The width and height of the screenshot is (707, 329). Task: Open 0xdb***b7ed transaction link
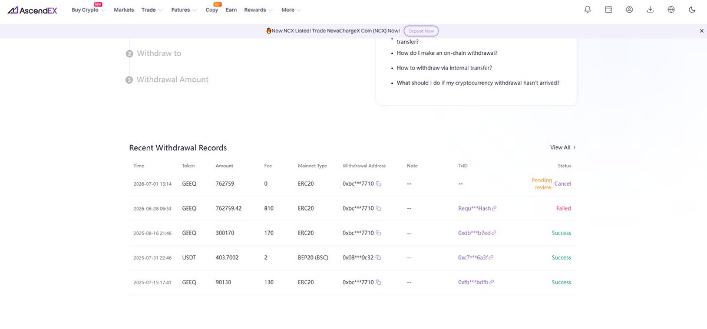[x=474, y=233]
